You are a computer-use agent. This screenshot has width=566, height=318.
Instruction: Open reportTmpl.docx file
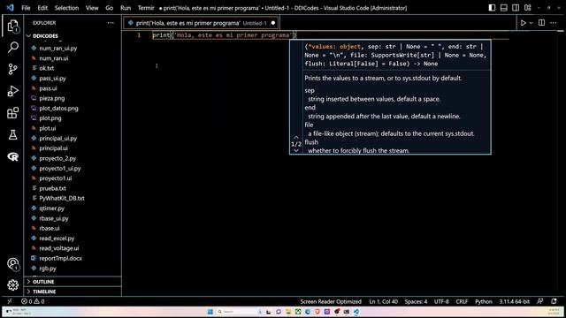pos(60,258)
